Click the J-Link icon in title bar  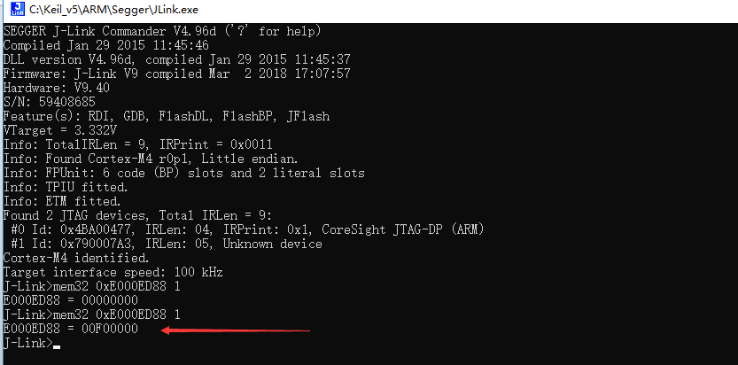pyautogui.click(x=18, y=9)
